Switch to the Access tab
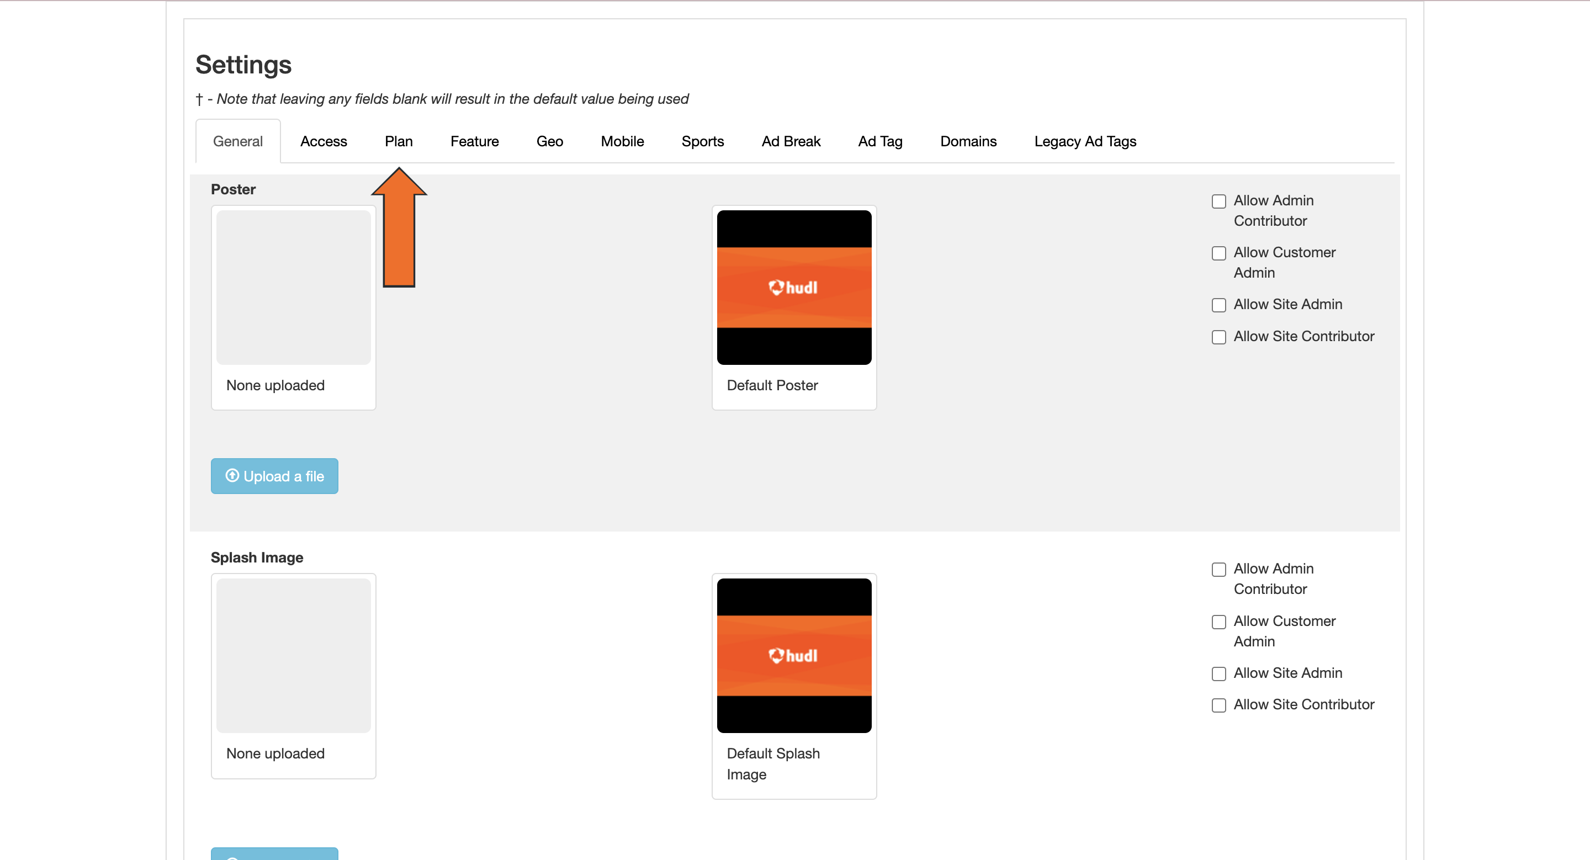 pos(324,141)
